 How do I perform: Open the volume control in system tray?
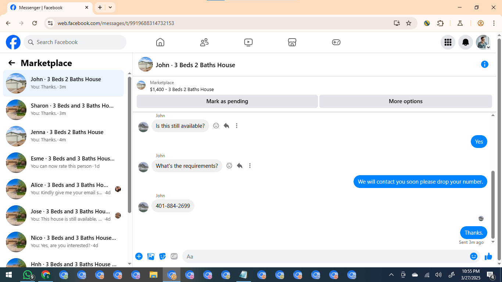(438, 275)
